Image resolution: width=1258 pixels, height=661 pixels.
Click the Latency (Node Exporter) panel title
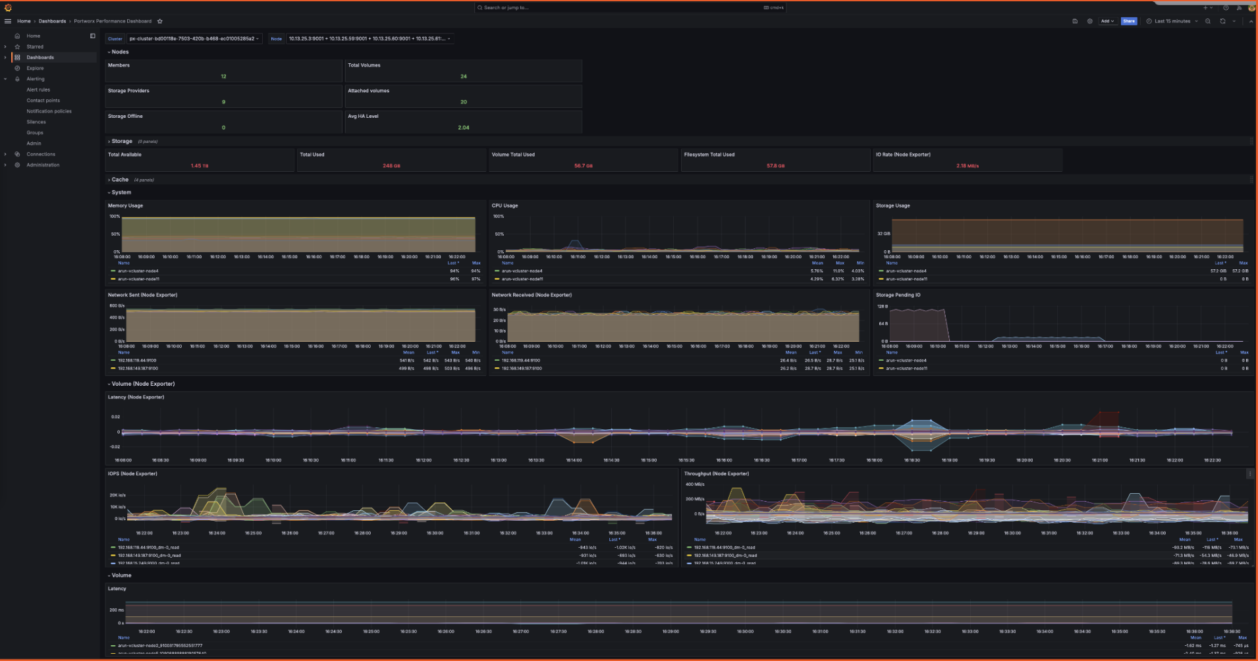click(x=136, y=397)
